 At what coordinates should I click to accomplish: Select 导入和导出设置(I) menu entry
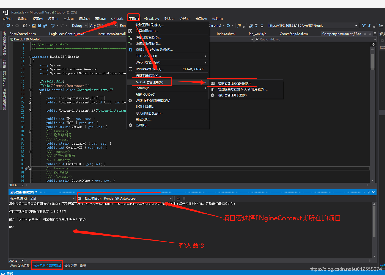[x=168, y=113]
